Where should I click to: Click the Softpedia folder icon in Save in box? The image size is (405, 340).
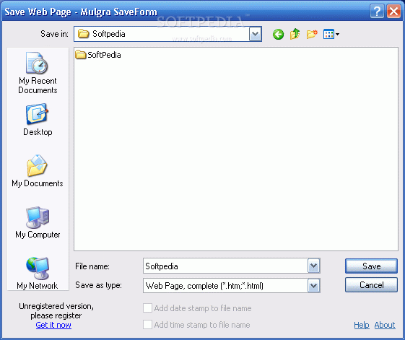pyautogui.click(x=84, y=34)
